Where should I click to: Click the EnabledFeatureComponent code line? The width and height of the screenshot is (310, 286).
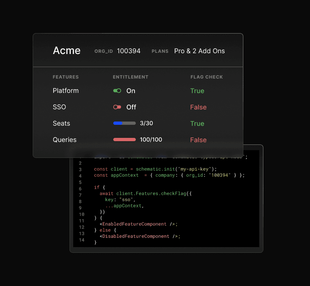pos(138,224)
